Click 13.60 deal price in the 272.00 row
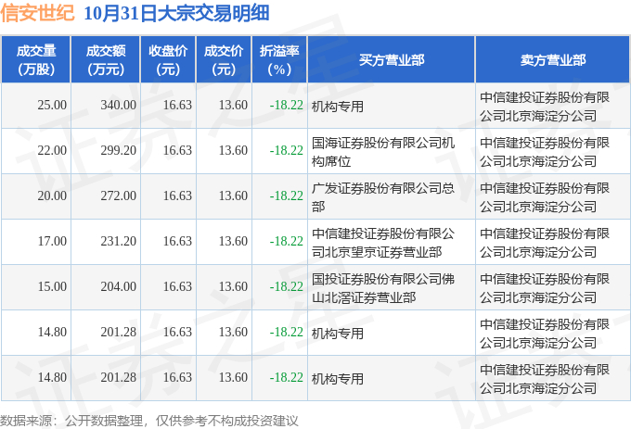 (x=233, y=196)
